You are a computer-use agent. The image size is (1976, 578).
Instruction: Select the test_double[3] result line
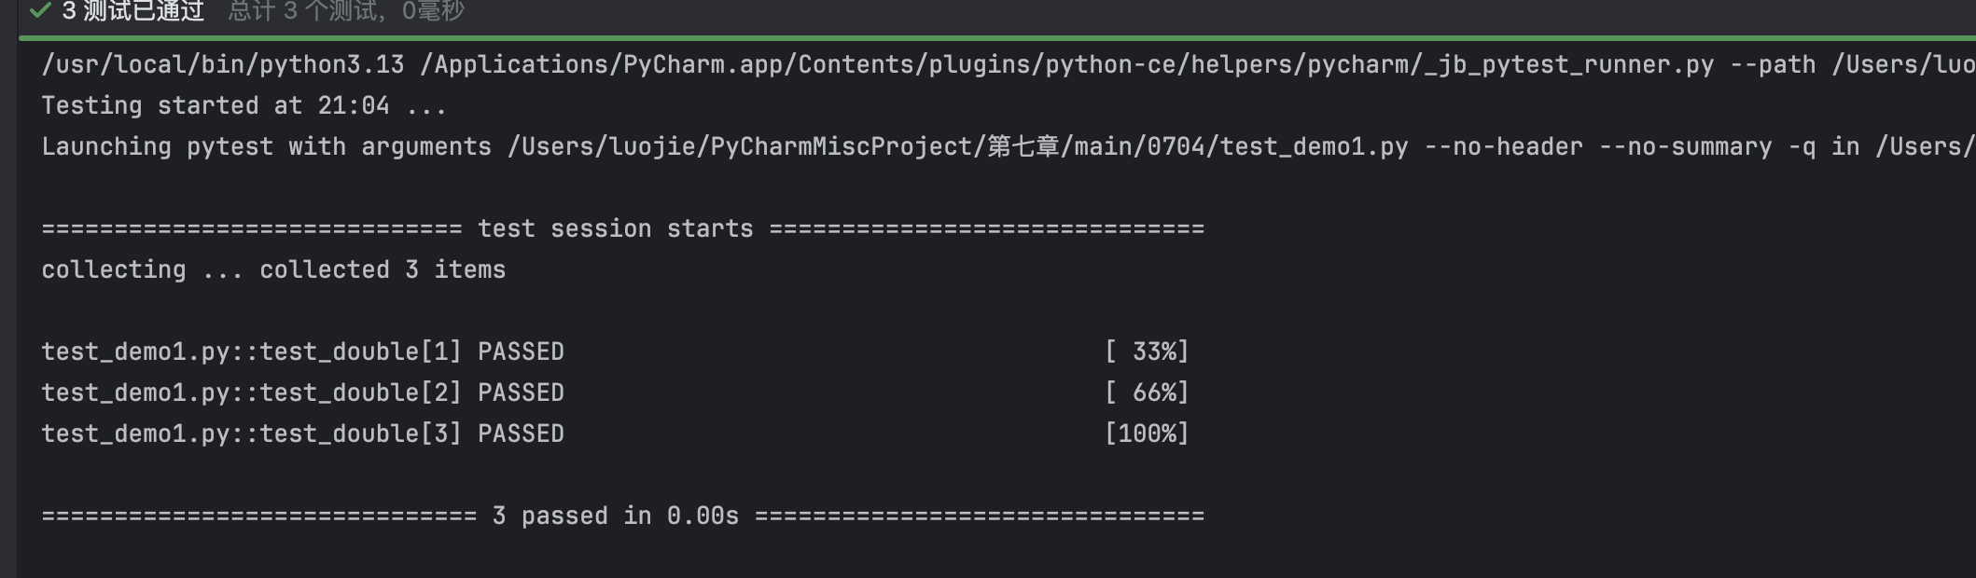click(x=252, y=433)
